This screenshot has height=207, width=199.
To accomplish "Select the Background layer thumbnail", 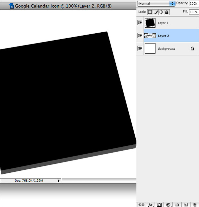I will point(150,49).
